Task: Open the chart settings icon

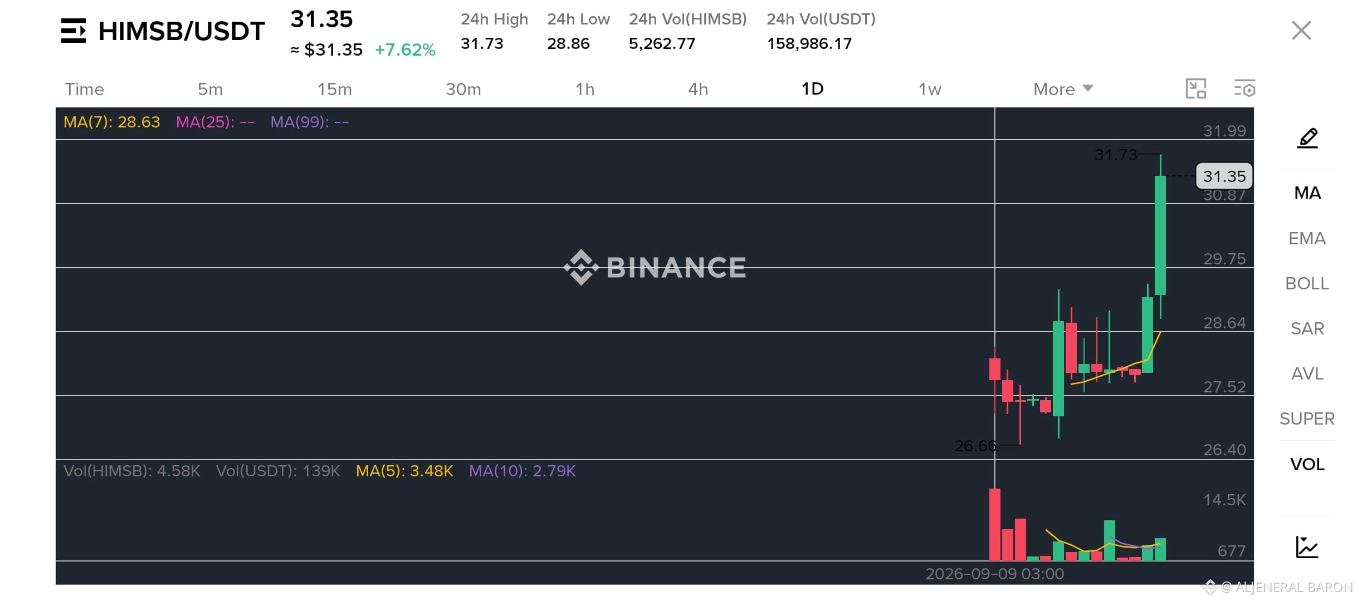Action: [x=1244, y=89]
